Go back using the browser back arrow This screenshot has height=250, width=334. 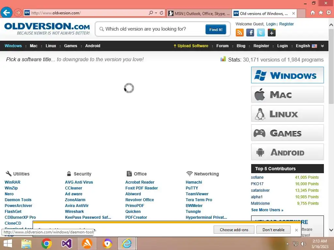coord(7,13)
